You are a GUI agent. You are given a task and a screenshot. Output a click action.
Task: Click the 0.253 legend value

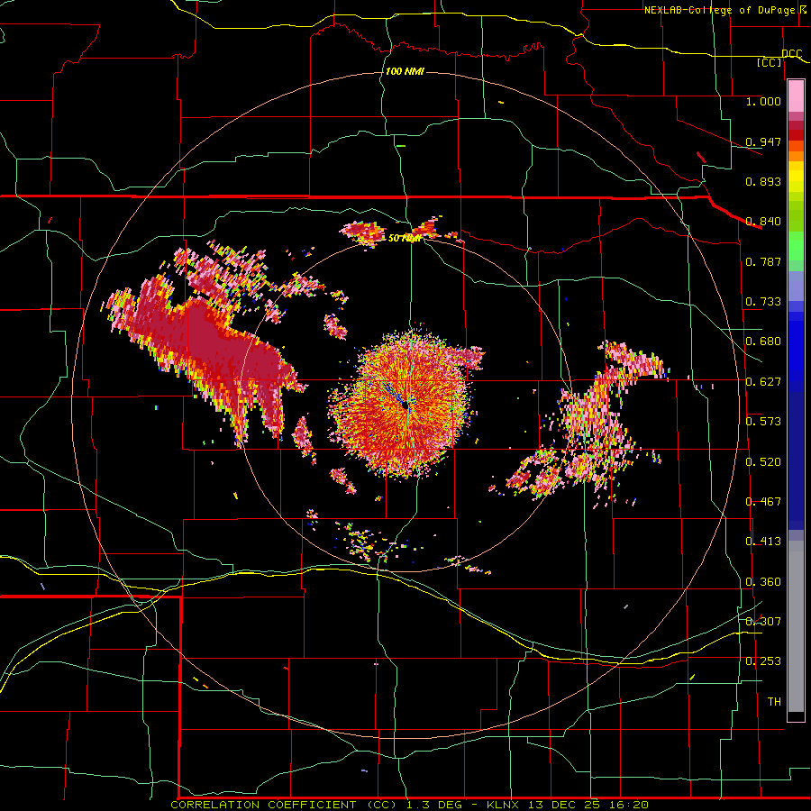click(763, 661)
